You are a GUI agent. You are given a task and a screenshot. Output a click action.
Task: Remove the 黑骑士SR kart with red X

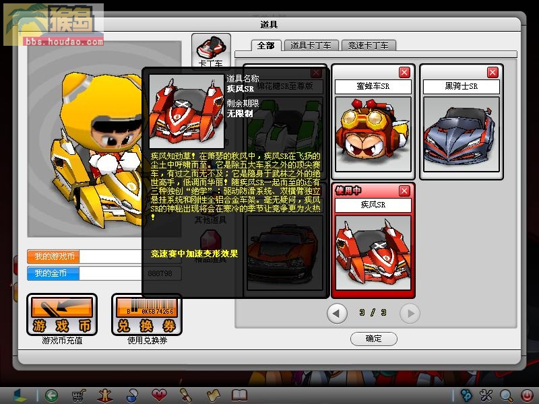tap(493, 73)
